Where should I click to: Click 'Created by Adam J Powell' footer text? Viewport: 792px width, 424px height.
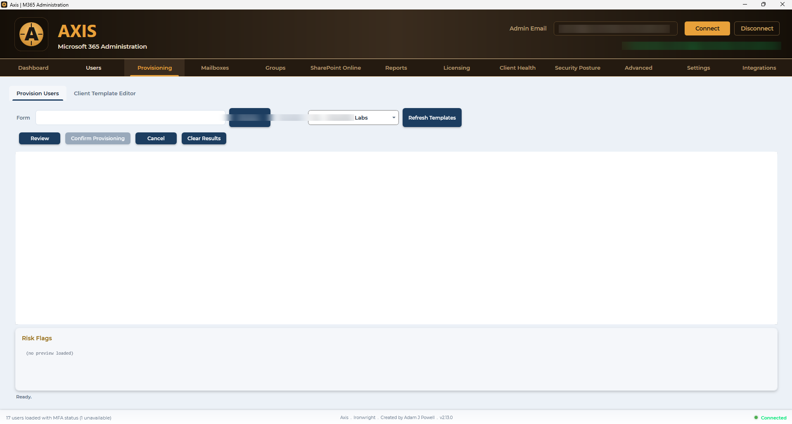point(408,417)
